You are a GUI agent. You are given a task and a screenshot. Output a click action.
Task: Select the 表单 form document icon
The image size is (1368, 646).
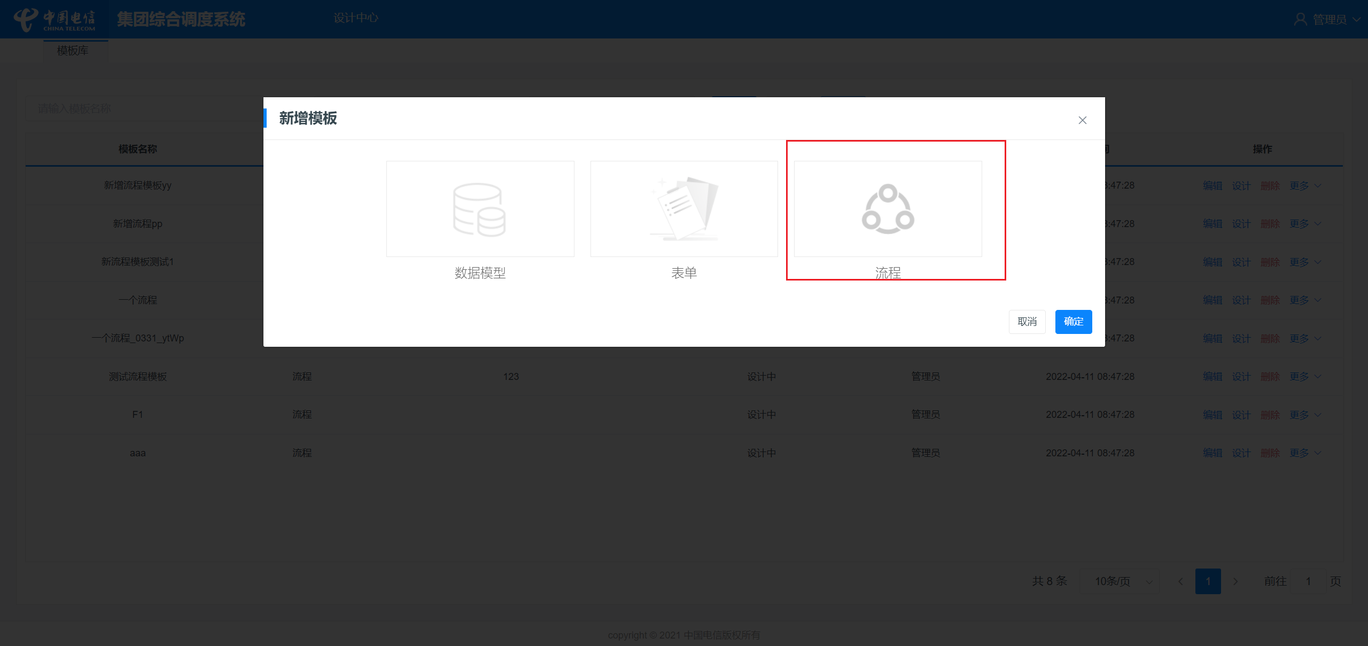pyautogui.click(x=683, y=209)
